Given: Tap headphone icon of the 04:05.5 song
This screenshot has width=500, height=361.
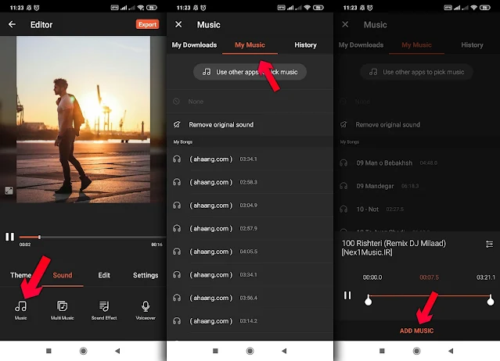Looking at the screenshot, I should point(177,252).
